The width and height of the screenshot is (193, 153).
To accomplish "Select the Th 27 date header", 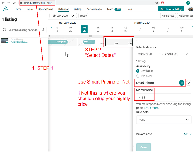I will [98, 29].
